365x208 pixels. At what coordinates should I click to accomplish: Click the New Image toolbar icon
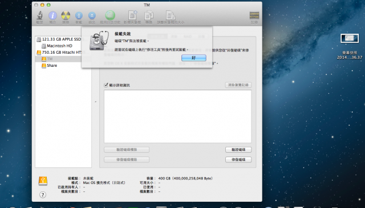[x=132, y=15]
